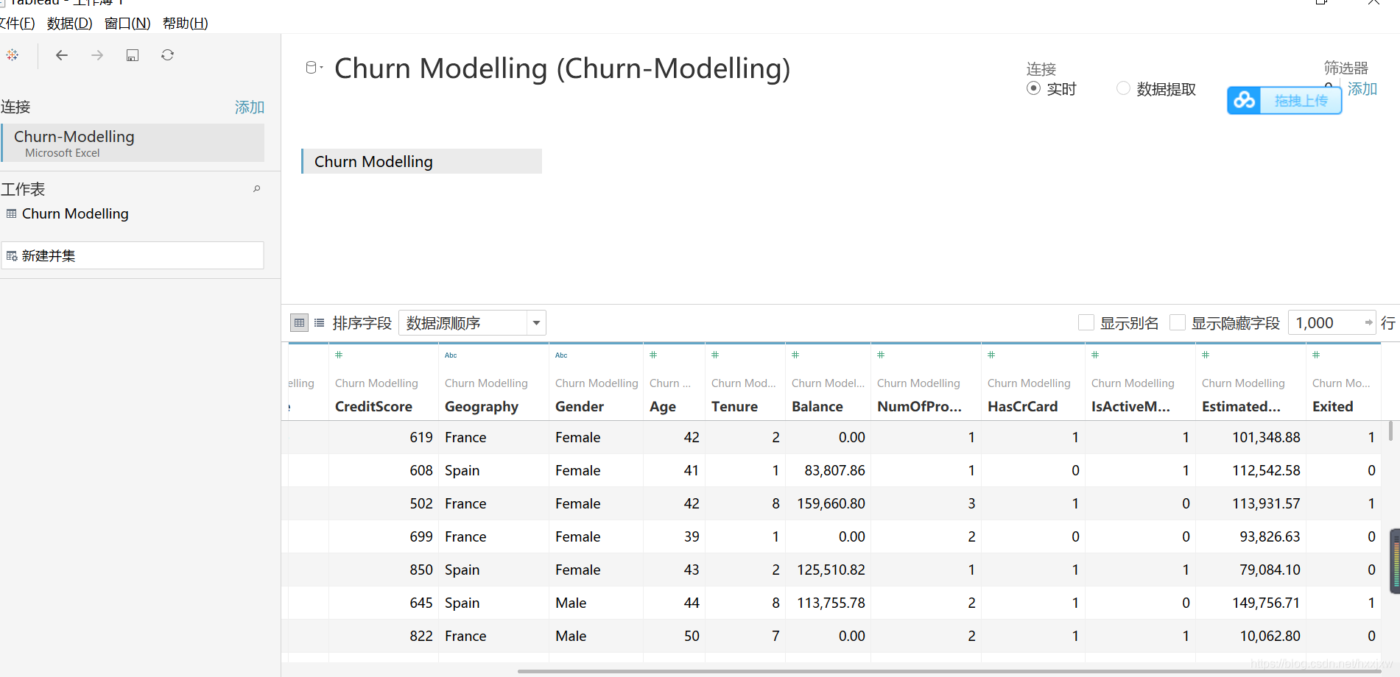Image resolution: width=1400 pixels, height=677 pixels.
Task: Open the data source cylinder icon menu
Action: pyautogui.click(x=314, y=68)
